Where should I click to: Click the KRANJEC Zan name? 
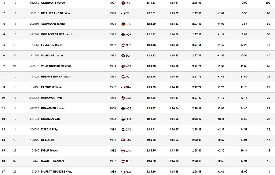click(50, 119)
